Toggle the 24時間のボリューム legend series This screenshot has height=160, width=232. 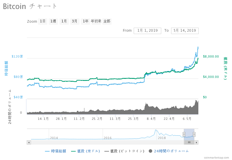pos(169,151)
